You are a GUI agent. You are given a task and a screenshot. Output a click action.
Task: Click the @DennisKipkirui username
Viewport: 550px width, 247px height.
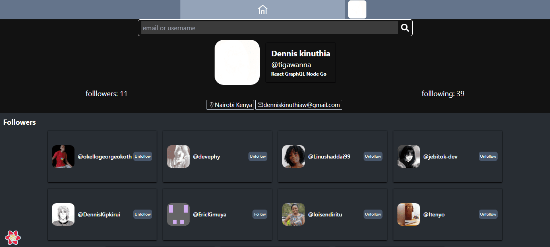point(99,214)
